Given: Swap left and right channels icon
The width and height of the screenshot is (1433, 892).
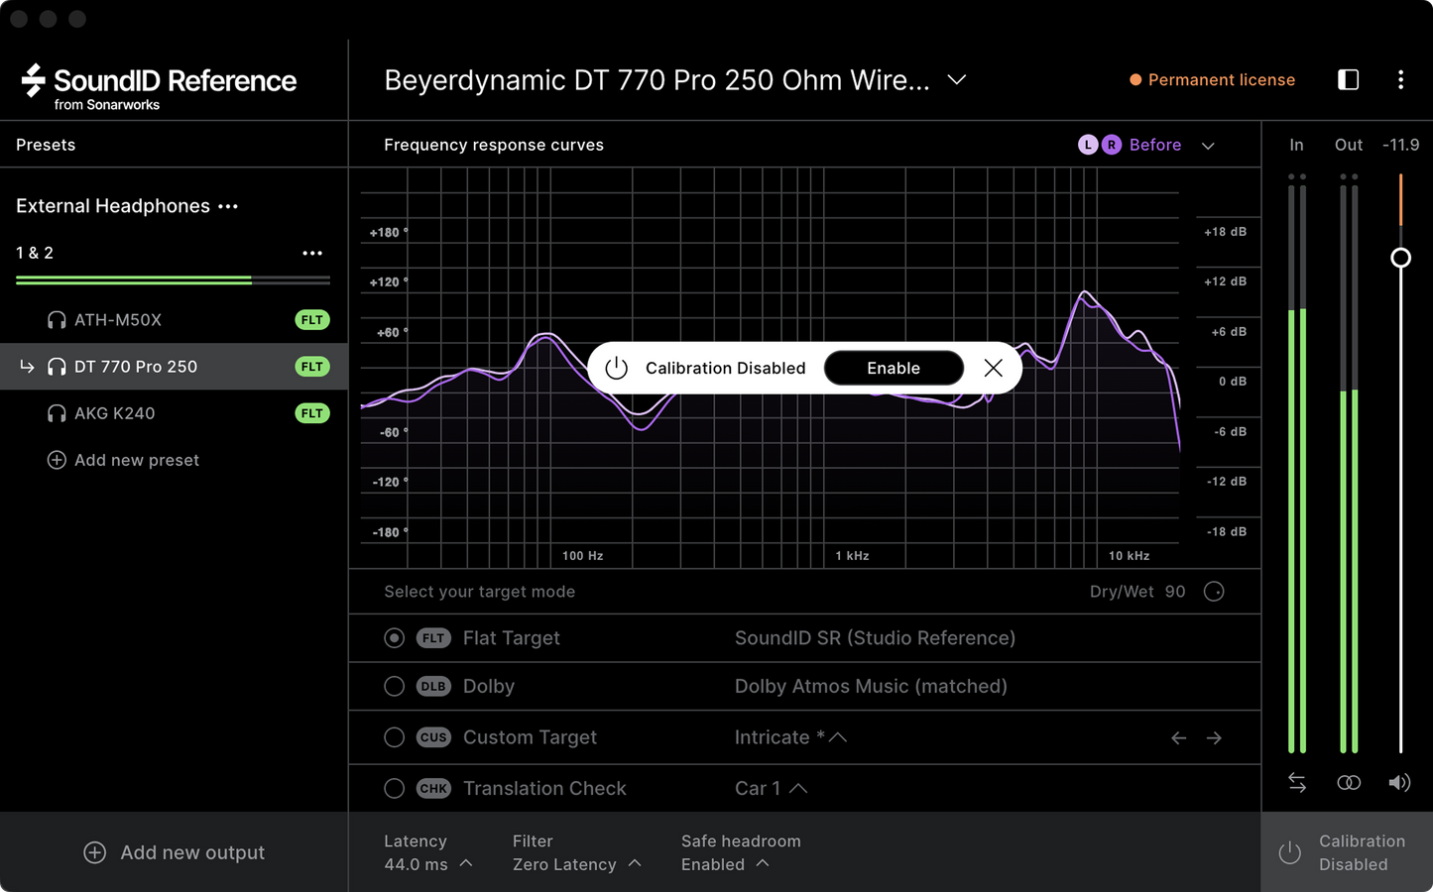Looking at the screenshot, I should 1297,783.
